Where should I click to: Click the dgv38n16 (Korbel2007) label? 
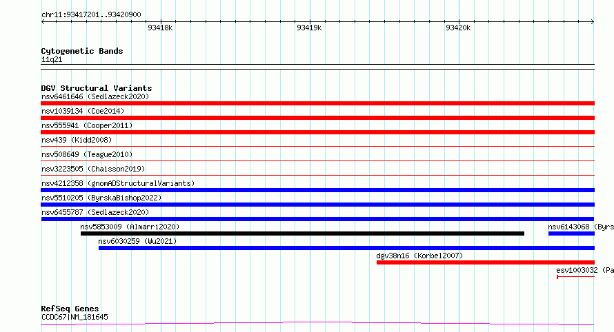pyautogui.click(x=419, y=256)
